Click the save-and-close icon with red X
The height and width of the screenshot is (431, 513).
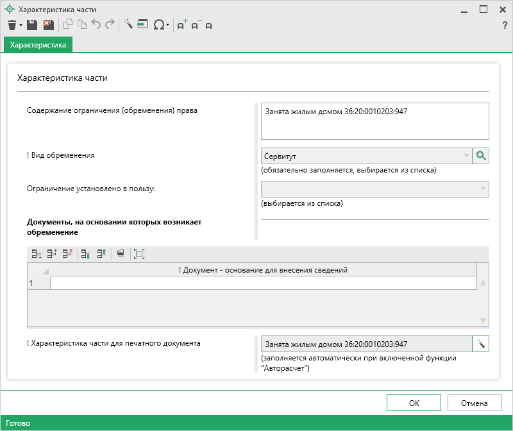point(48,25)
